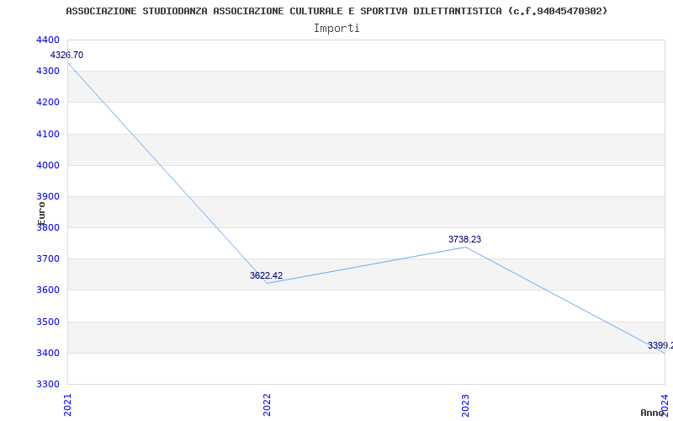The image size is (673, 421).
Task: Click the 3500 y-axis value
Action: pyautogui.click(x=47, y=322)
